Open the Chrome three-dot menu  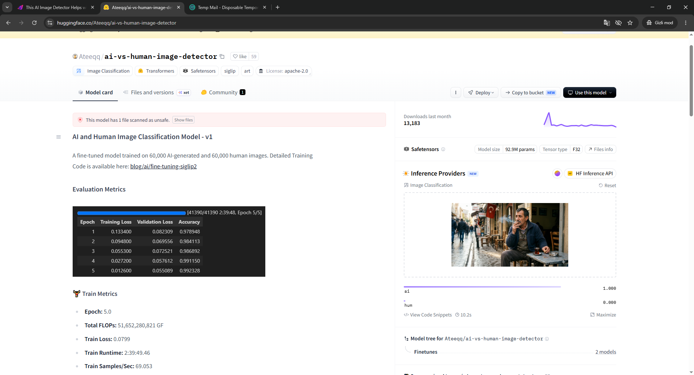click(686, 23)
